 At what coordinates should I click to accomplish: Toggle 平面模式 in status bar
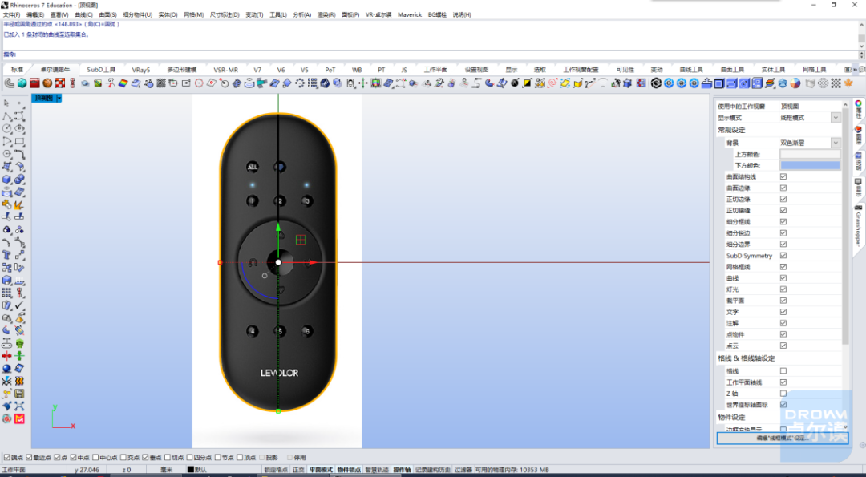pos(321,470)
